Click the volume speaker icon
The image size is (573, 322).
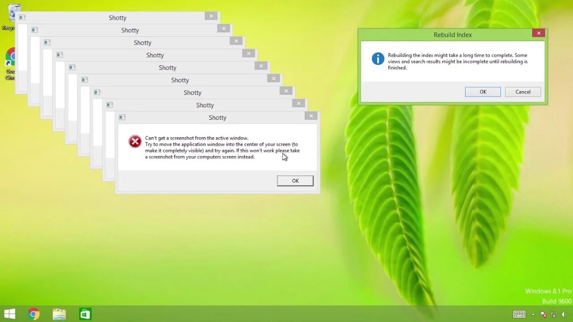click(564, 314)
